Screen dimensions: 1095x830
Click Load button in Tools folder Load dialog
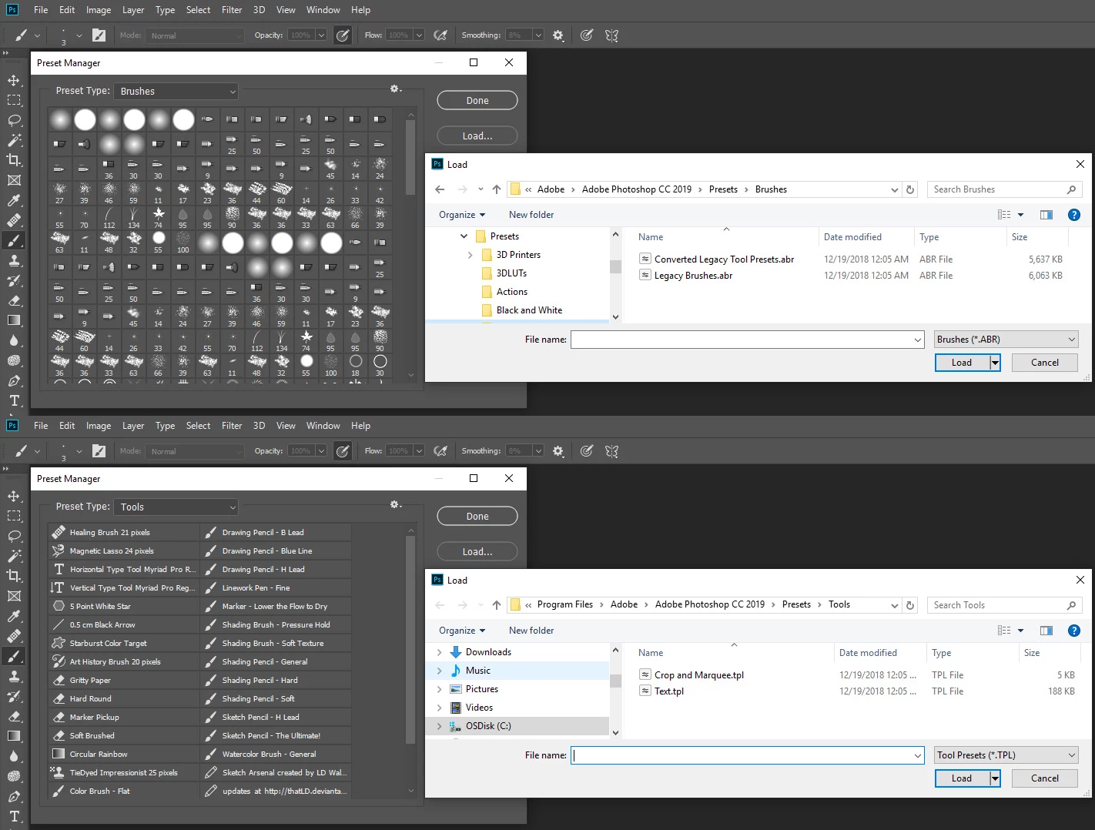coord(962,778)
